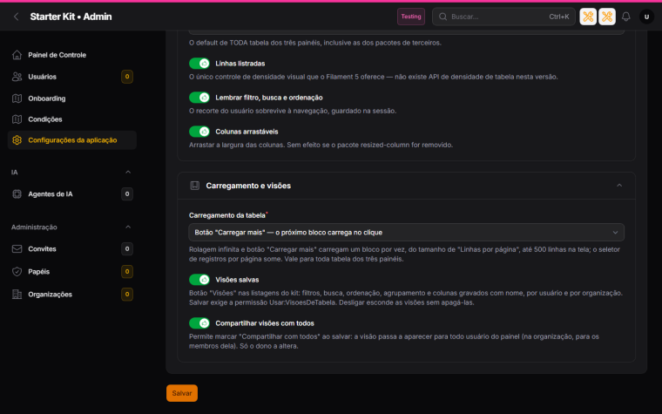Click the first tools icon in header

588,17
